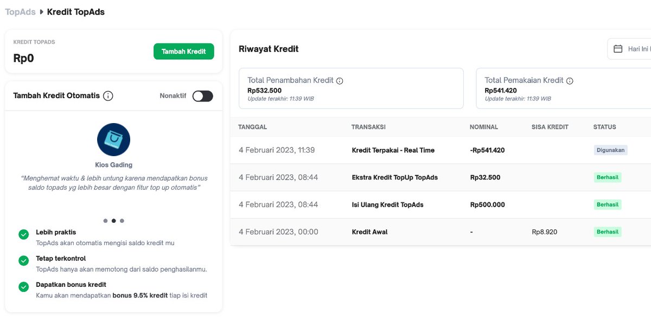Open info icon beside Total Pemakaian Kredit
The width and height of the screenshot is (651, 327).
point(570,81)
